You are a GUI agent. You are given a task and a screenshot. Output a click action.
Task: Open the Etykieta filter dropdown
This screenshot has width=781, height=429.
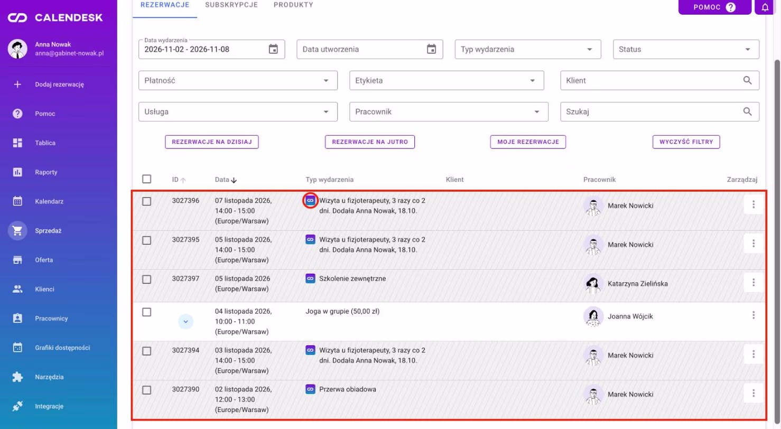click(x=447, y=80)
